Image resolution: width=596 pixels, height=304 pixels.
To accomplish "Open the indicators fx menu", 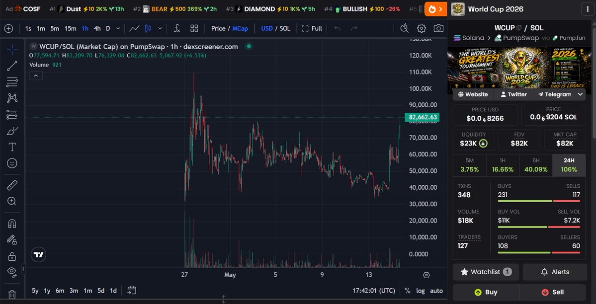I will pos(177,28).
